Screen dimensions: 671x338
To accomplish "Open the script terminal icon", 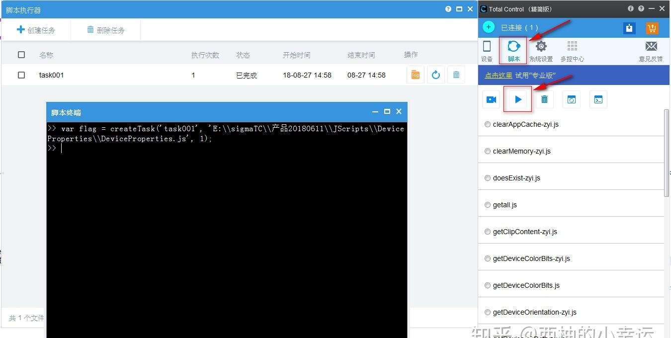I will coord(598,99).
